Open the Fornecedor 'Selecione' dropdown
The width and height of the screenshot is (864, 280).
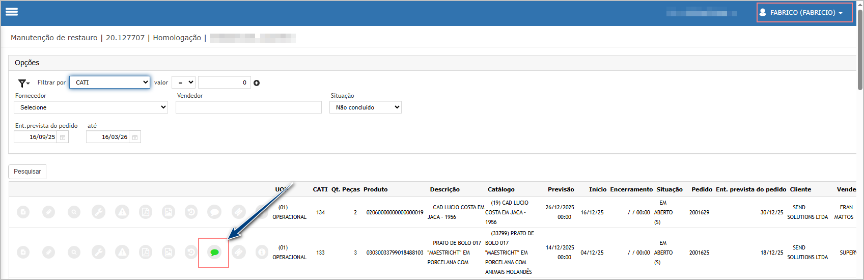[91, 107]
